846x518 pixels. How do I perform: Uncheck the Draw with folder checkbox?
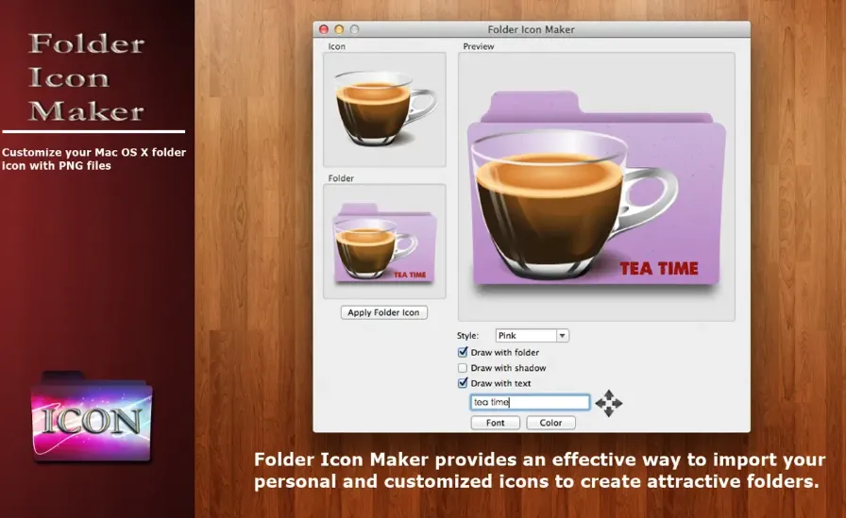click(x=463, y=352)
